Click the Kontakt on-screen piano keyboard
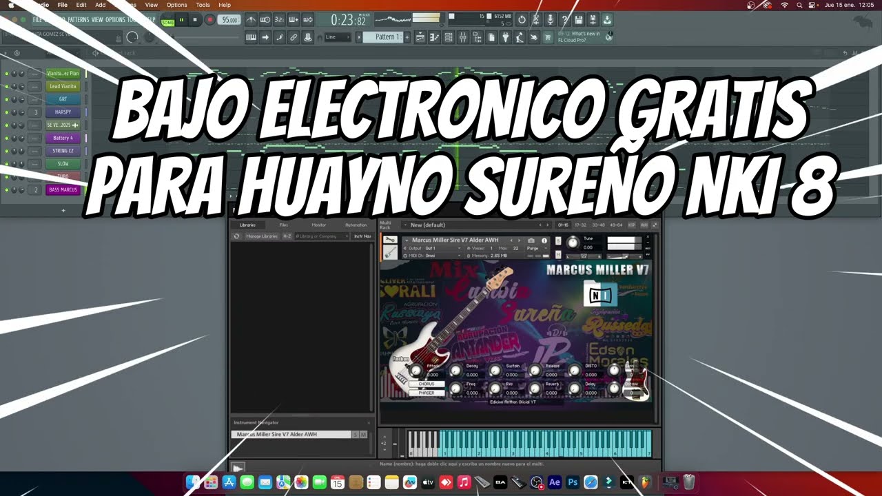The image size is (882, 496). click(530, 444)
